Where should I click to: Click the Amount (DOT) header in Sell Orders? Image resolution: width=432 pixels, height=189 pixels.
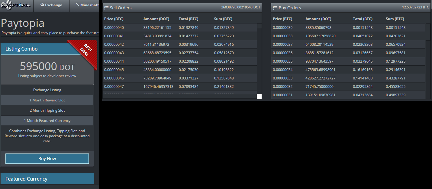click(x=156, y=19)
